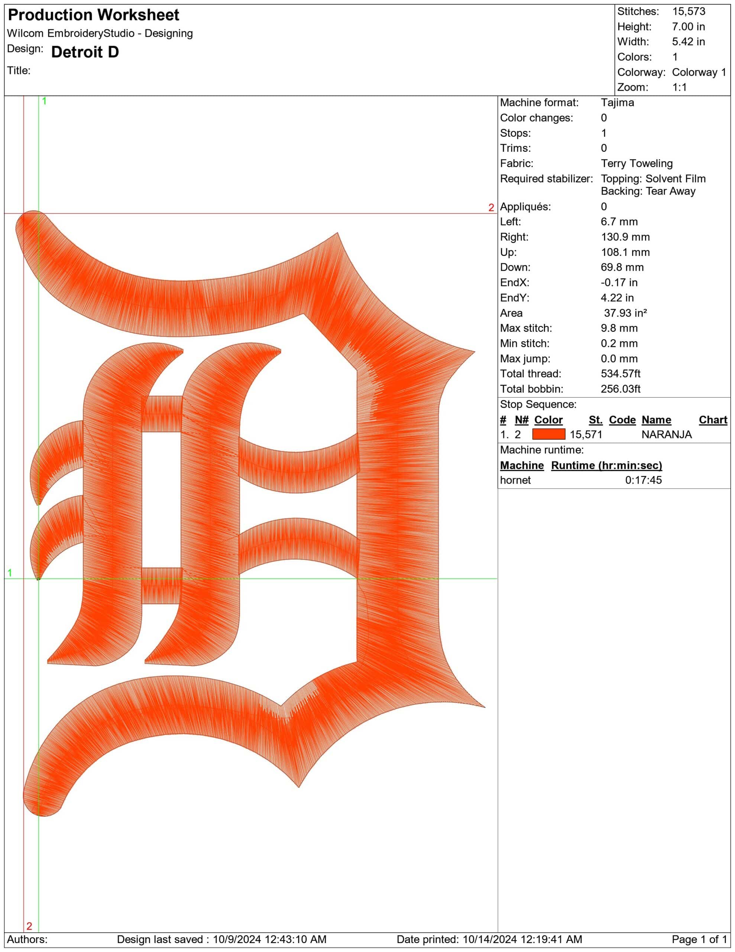This screenshot has width=735, height=952.
Task: Select 'Wilcom EmbroideryStudio - Designing' text
Action: click(x=100, y=33)
